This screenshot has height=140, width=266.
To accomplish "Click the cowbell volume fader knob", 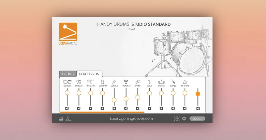I will [102, 93].
